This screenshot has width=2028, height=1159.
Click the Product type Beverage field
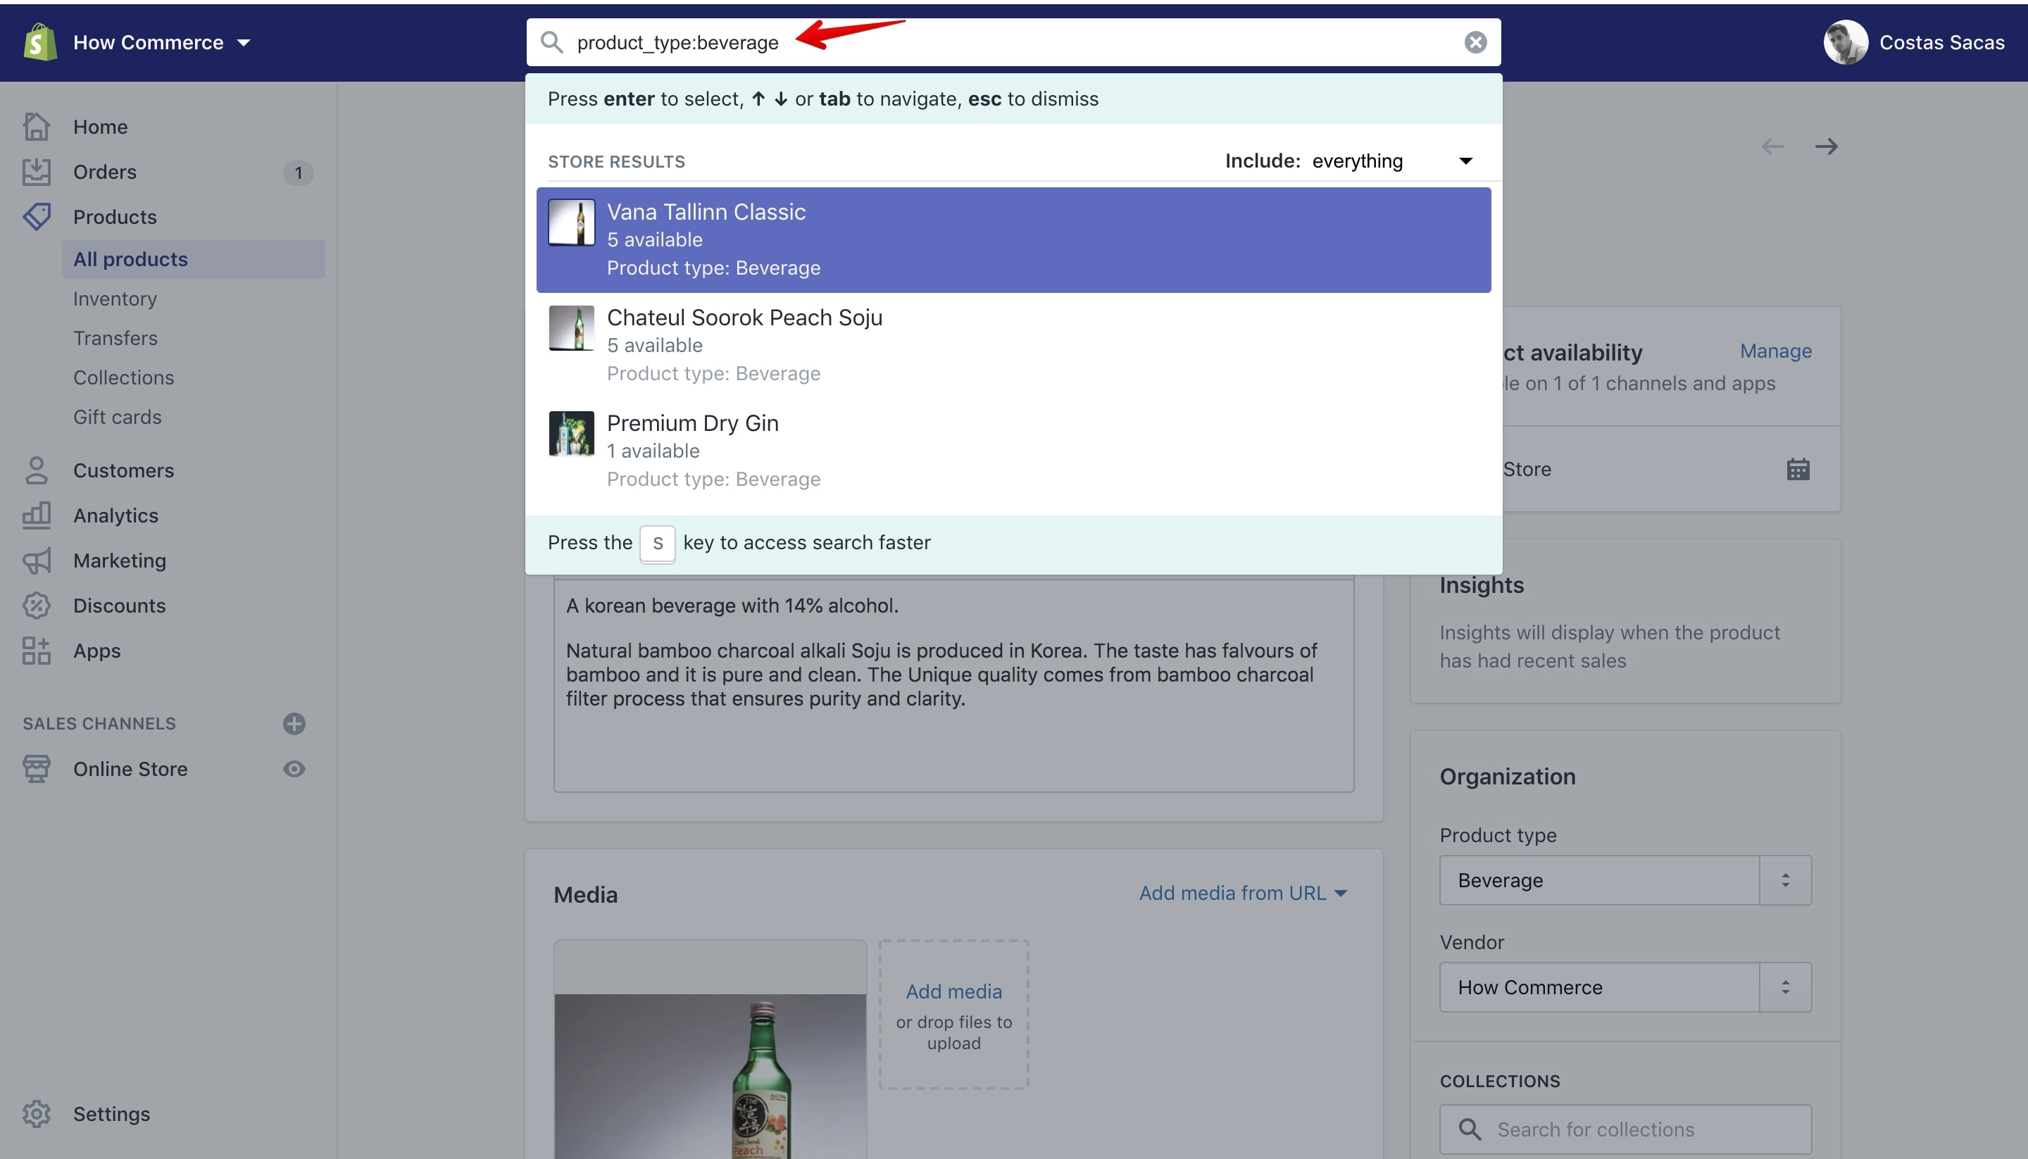[1599, 880]
